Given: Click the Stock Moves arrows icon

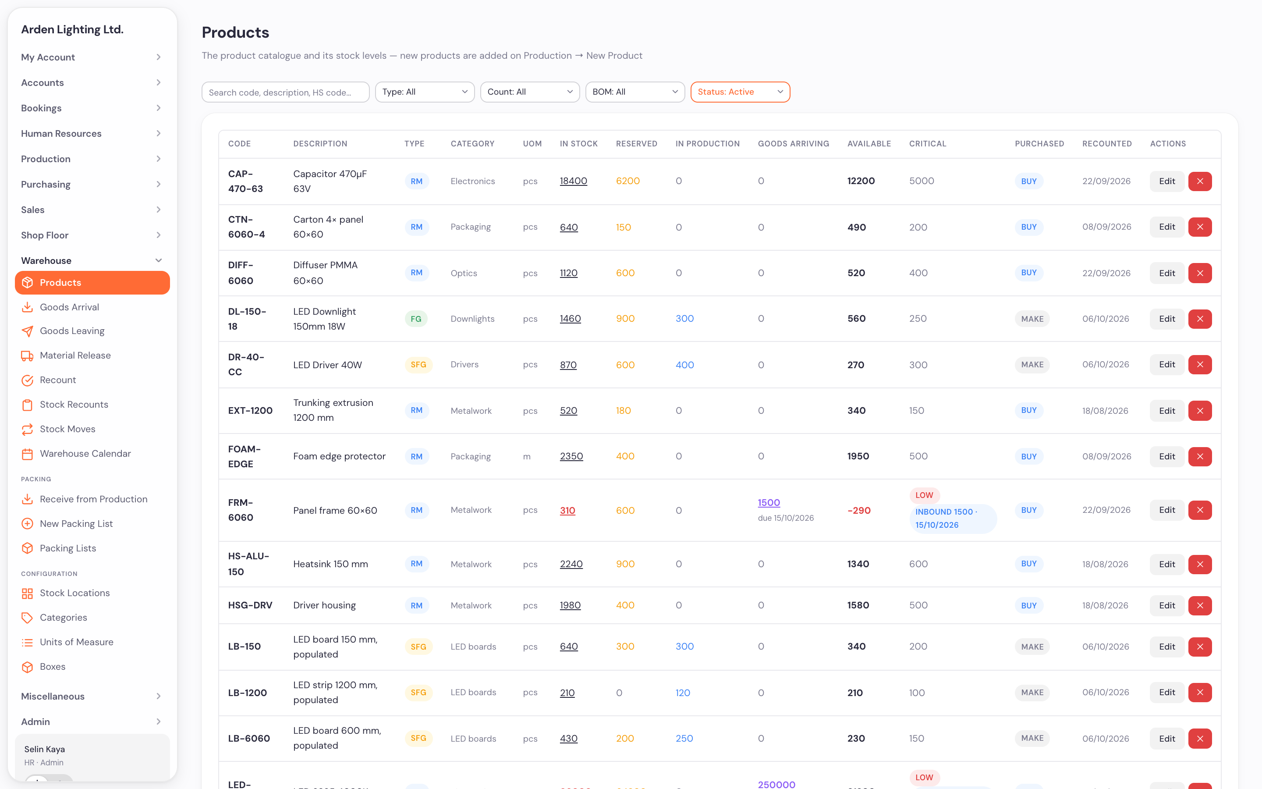Looking at the screenshot, I should pyautogui.click(x=27, y=429).
